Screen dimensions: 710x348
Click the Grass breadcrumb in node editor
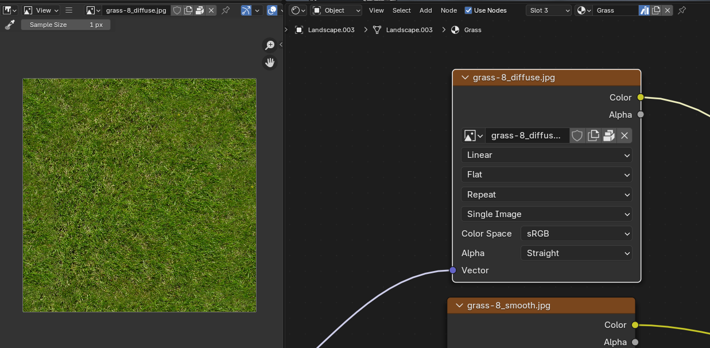pos(472,30)
